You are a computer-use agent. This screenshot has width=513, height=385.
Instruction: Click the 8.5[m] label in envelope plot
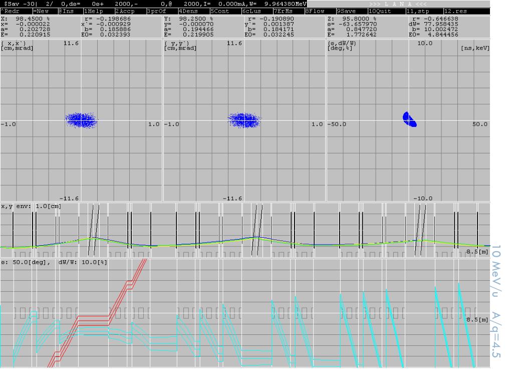(x=477, y=252)
